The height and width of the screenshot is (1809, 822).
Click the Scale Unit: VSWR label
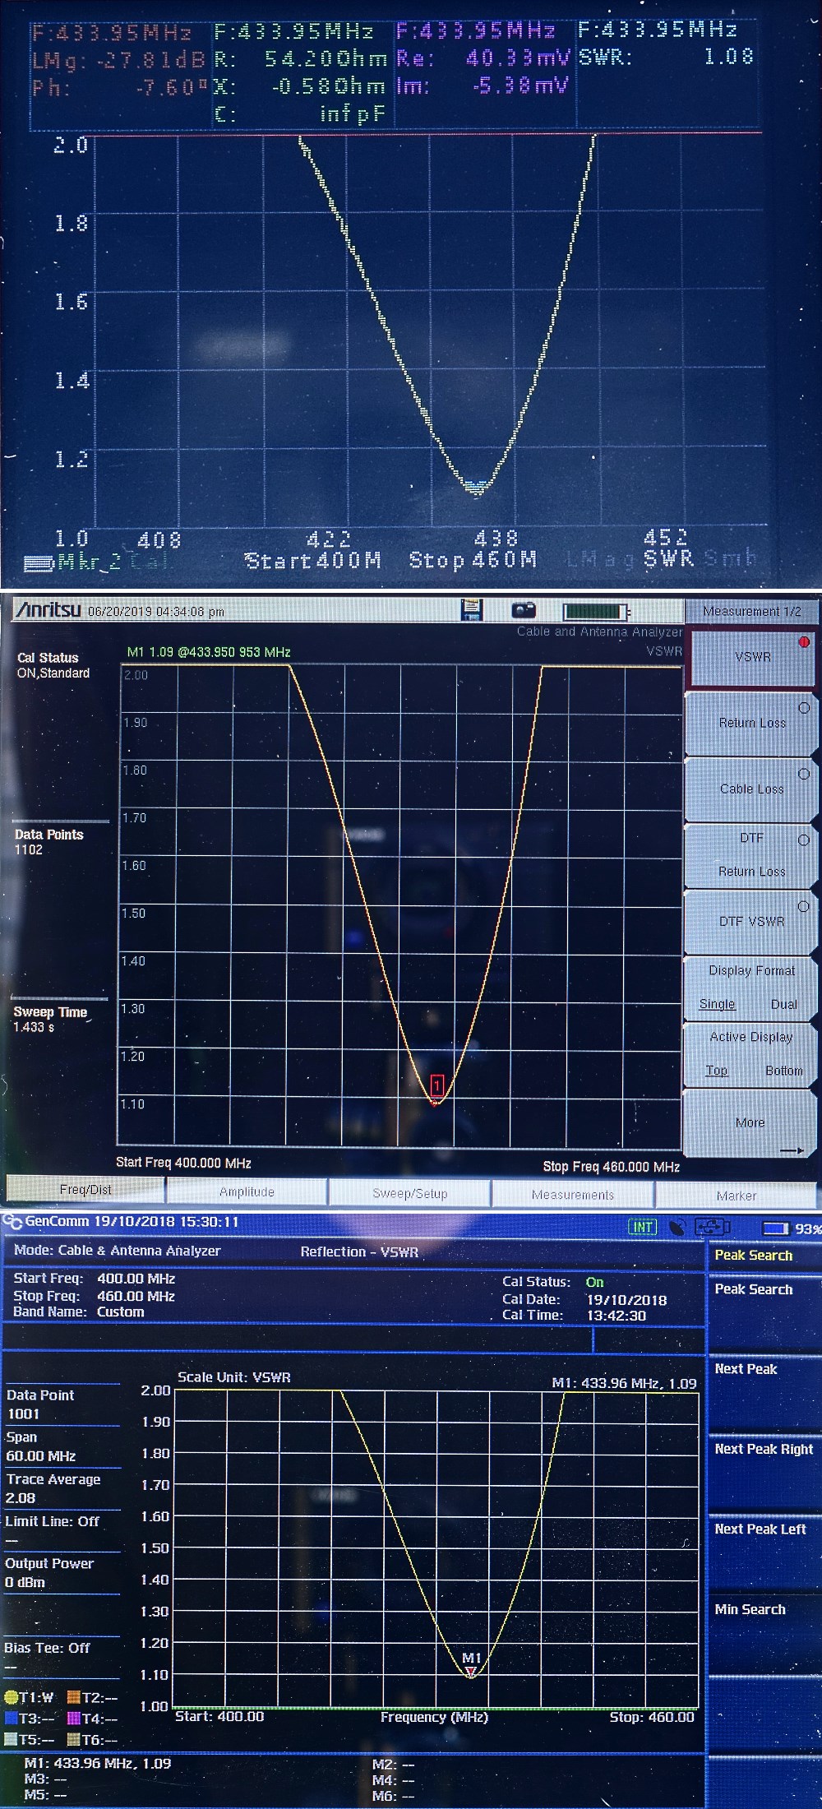(234, 1377)
